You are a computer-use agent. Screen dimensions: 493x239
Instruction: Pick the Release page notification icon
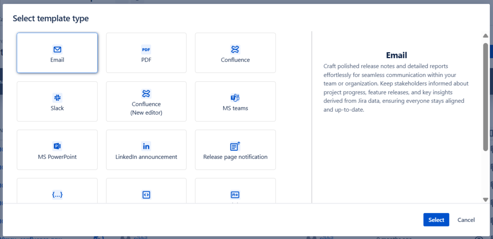235,146
